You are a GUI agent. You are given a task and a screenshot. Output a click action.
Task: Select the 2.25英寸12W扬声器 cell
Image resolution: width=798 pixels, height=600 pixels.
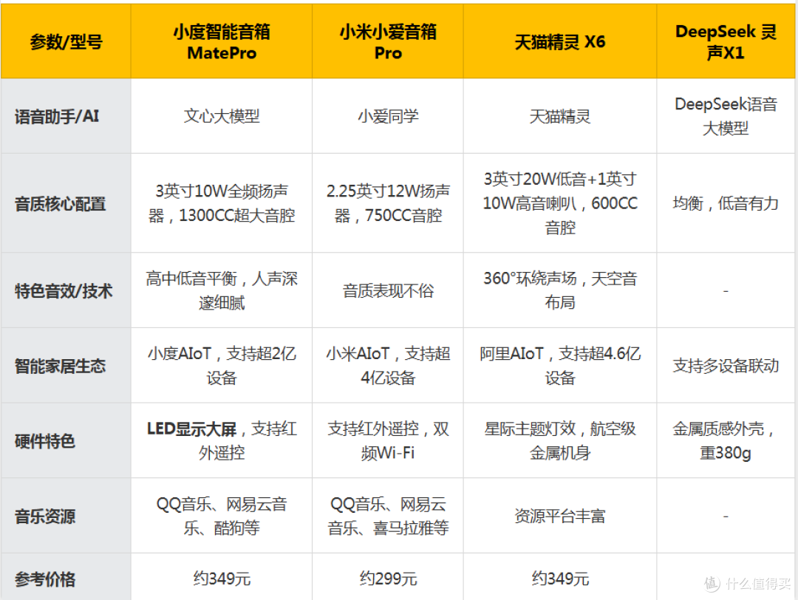pyautogui.click(x=388, y=203)
